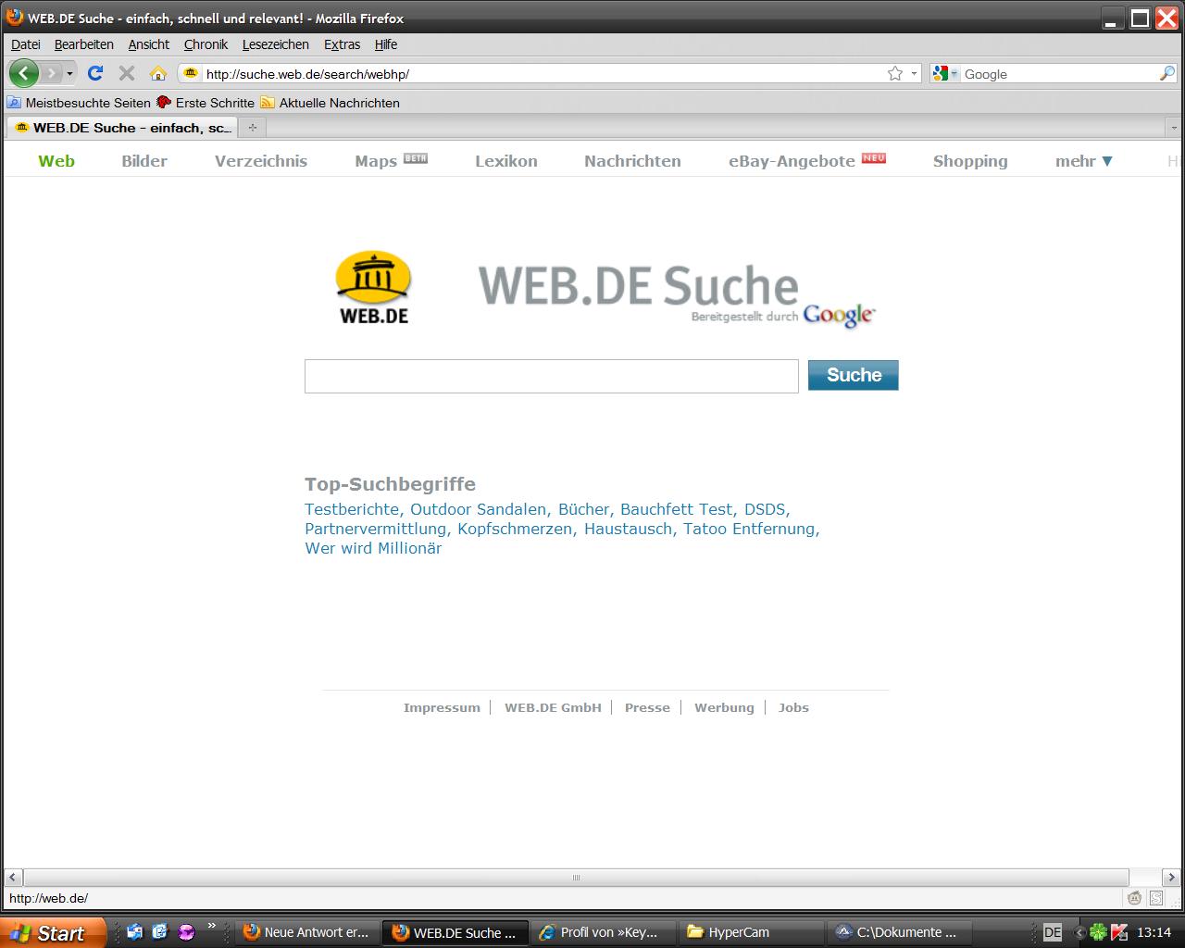Bookmark this page with the star icon
Viewport: 1185px width, 948px height.
[894, 73]
